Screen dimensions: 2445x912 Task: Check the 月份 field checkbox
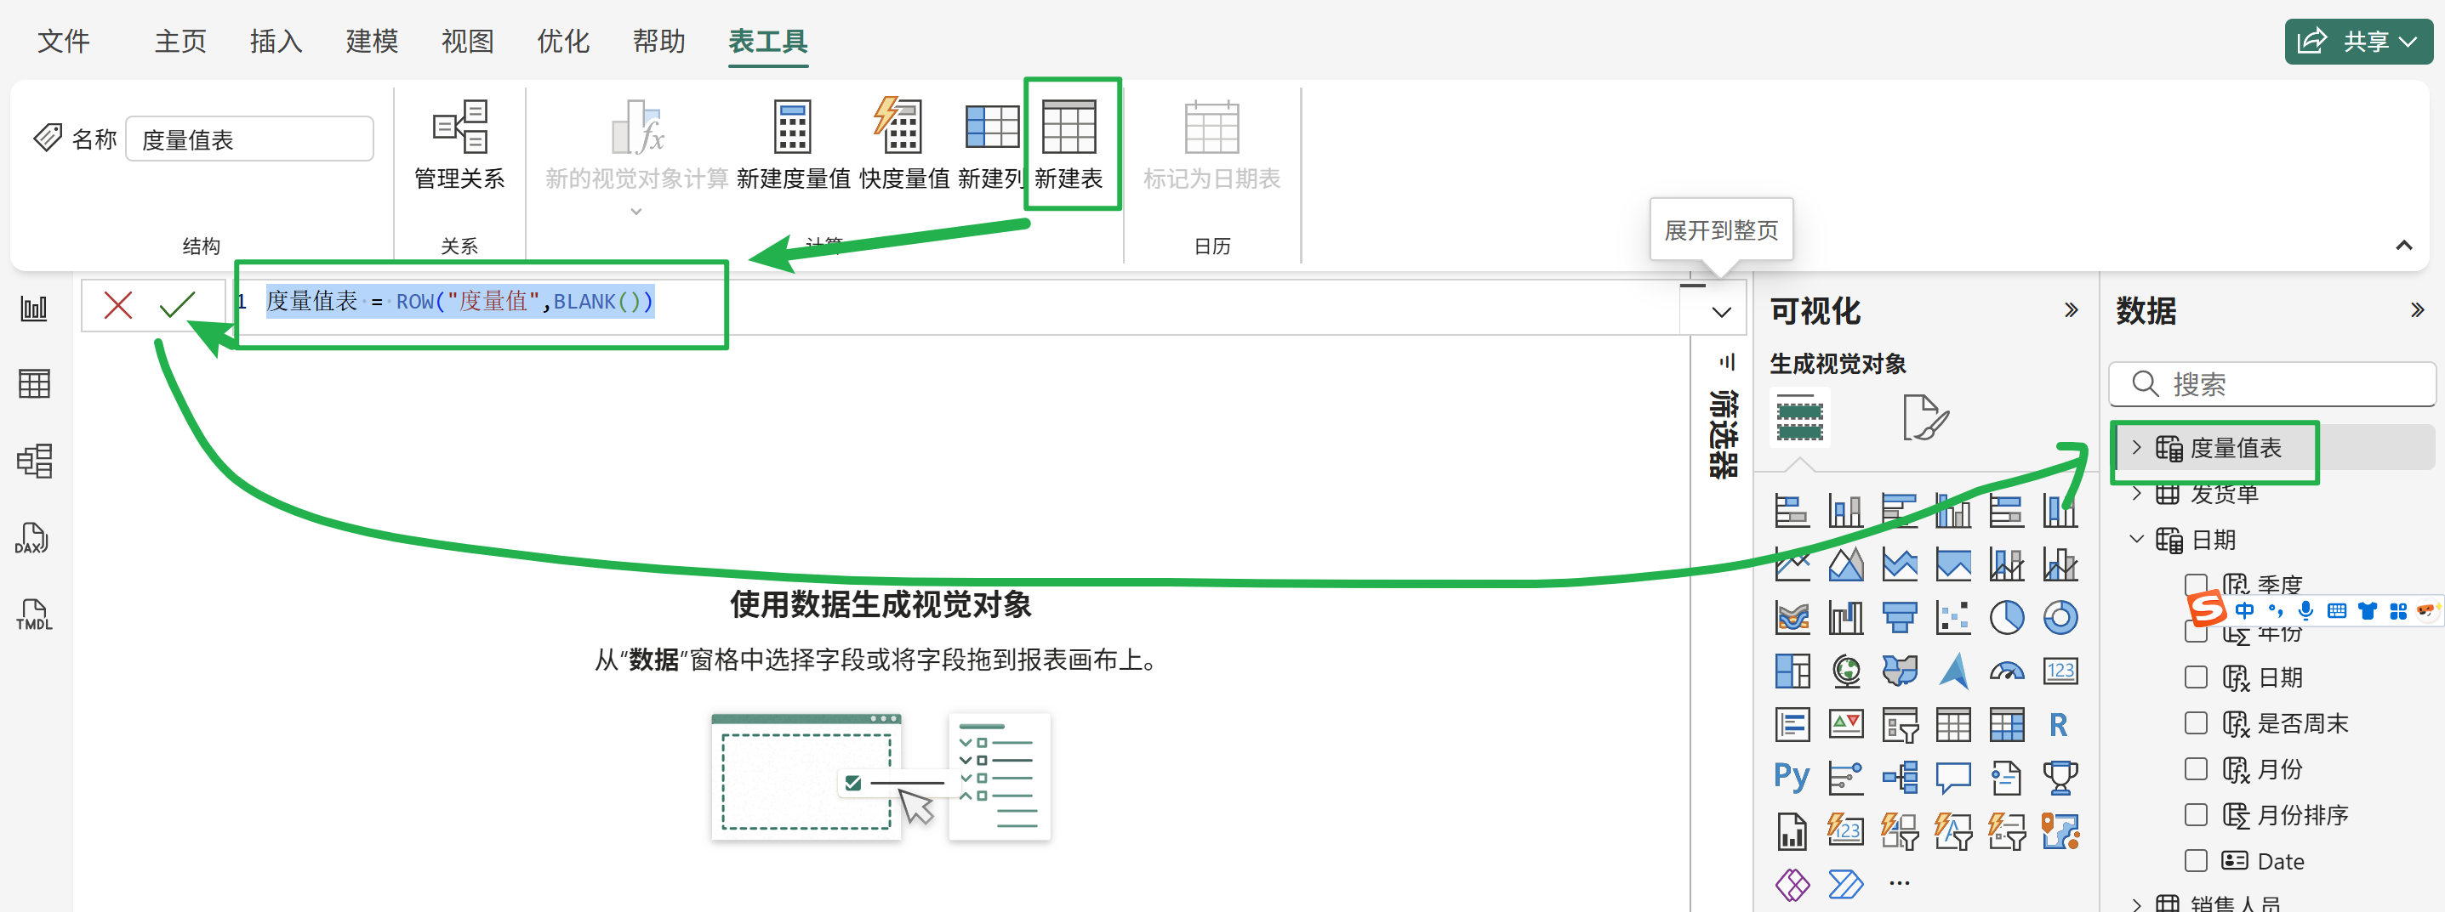click(2196, 769)
